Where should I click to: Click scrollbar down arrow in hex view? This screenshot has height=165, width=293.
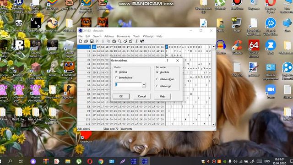point(214,124)
